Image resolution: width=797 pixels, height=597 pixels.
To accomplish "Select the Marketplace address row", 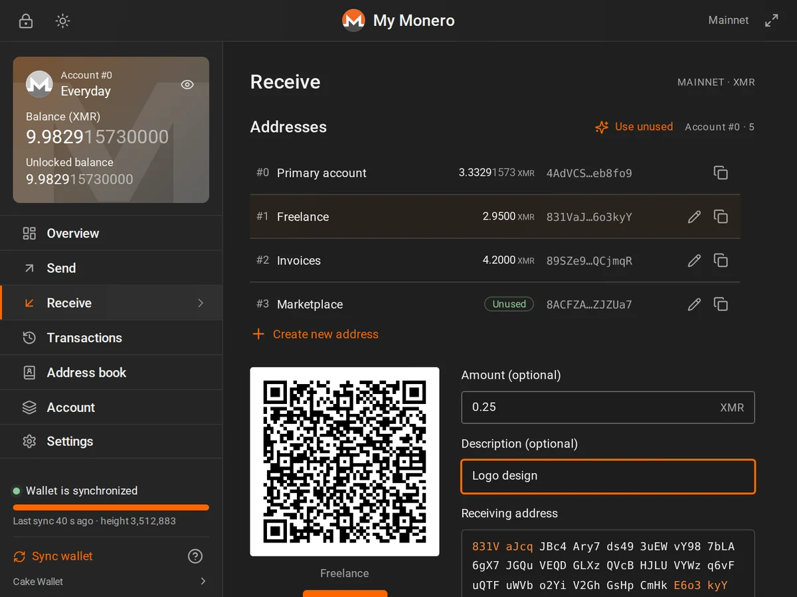I will [495, 304].
